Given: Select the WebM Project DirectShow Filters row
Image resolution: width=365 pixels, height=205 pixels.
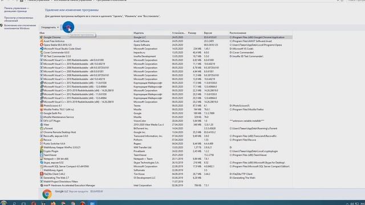Looking at the screenshot, I should pos(166,182).
